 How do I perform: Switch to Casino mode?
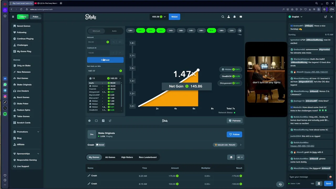(23, 17)
